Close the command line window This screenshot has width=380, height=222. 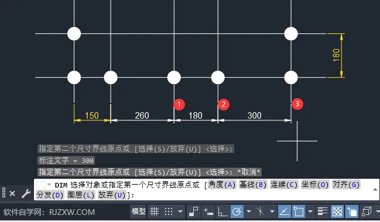(12, 193)
